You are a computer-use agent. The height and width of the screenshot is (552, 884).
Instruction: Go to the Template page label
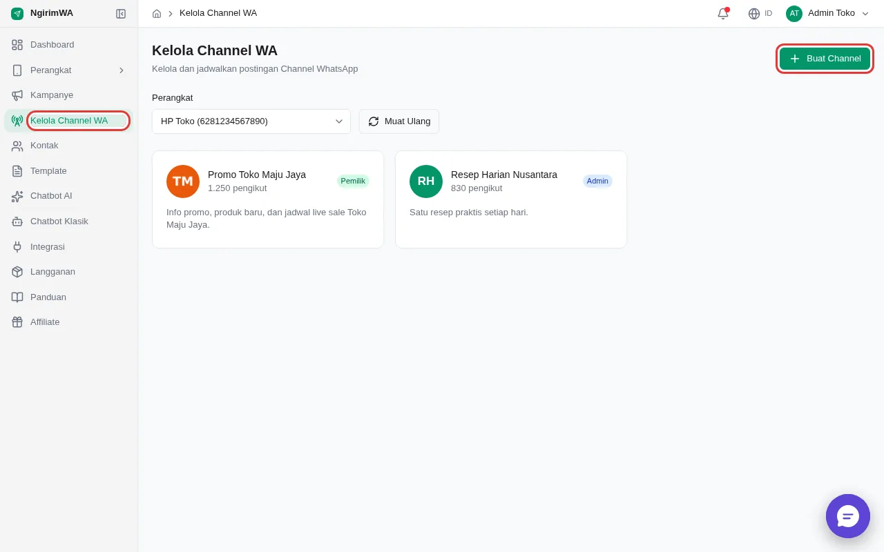tap(48, 171)
